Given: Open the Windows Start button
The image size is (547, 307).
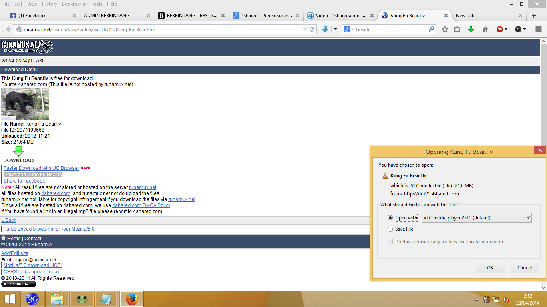Looking at the screenshot, I should pos(10,299).
